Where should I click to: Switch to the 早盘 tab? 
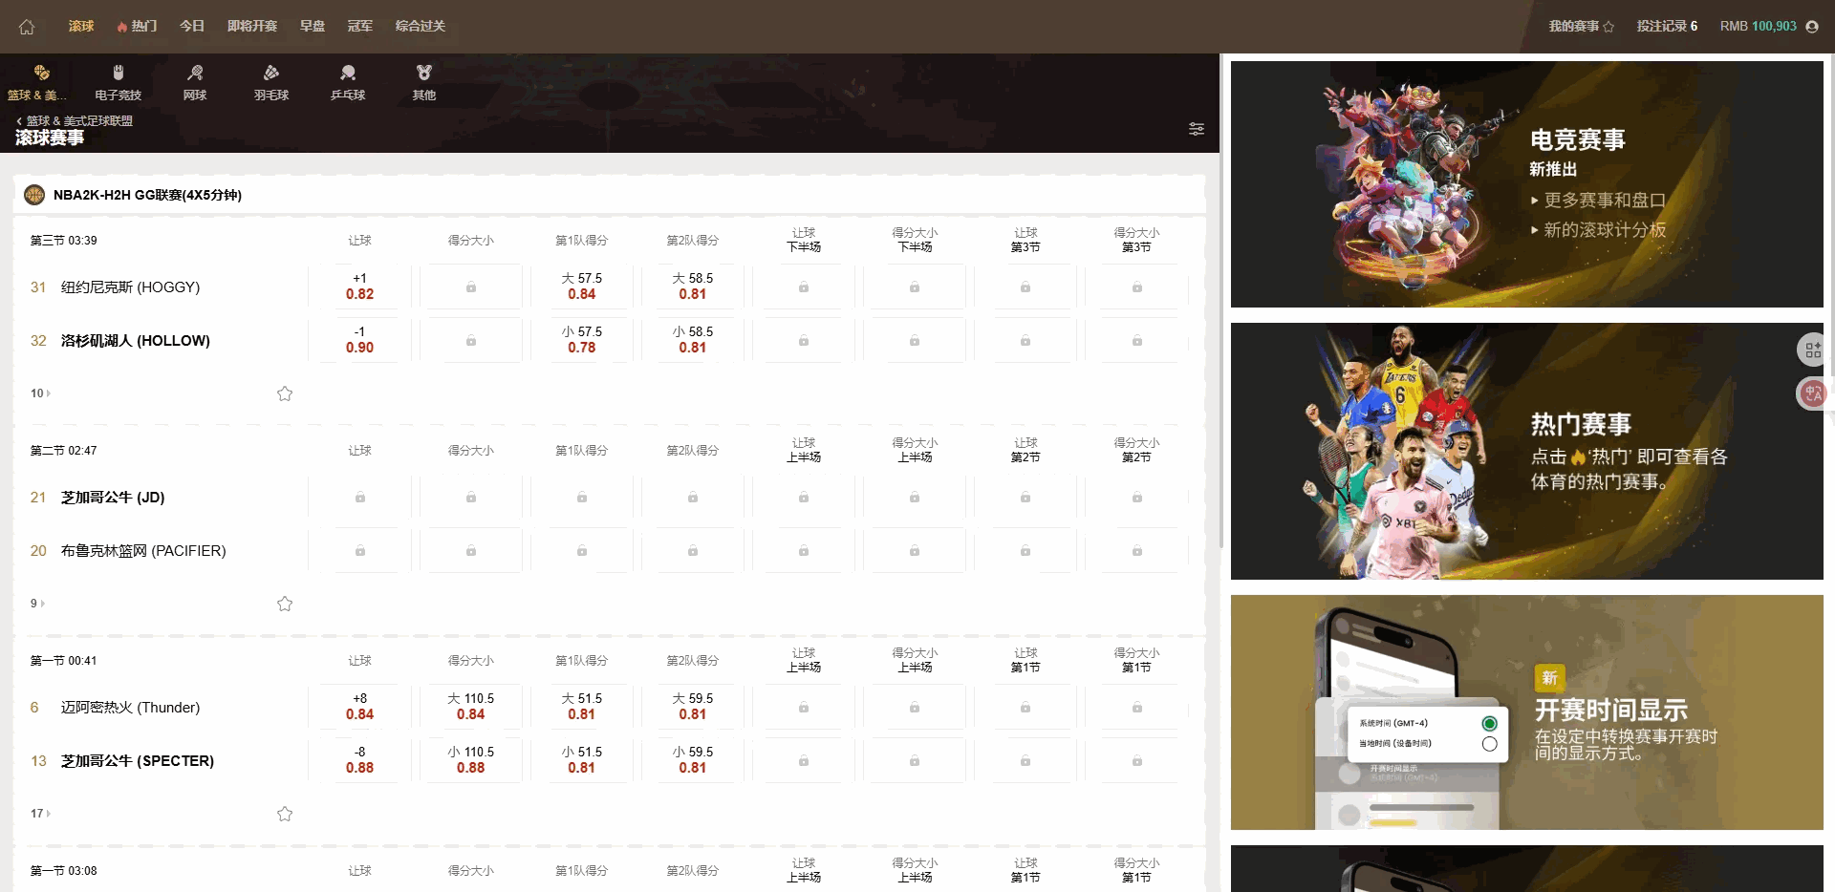click(x=313, y=27)
